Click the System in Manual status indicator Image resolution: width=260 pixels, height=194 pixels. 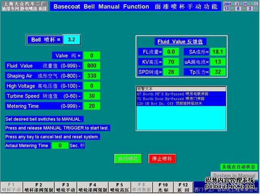point(234,175)
